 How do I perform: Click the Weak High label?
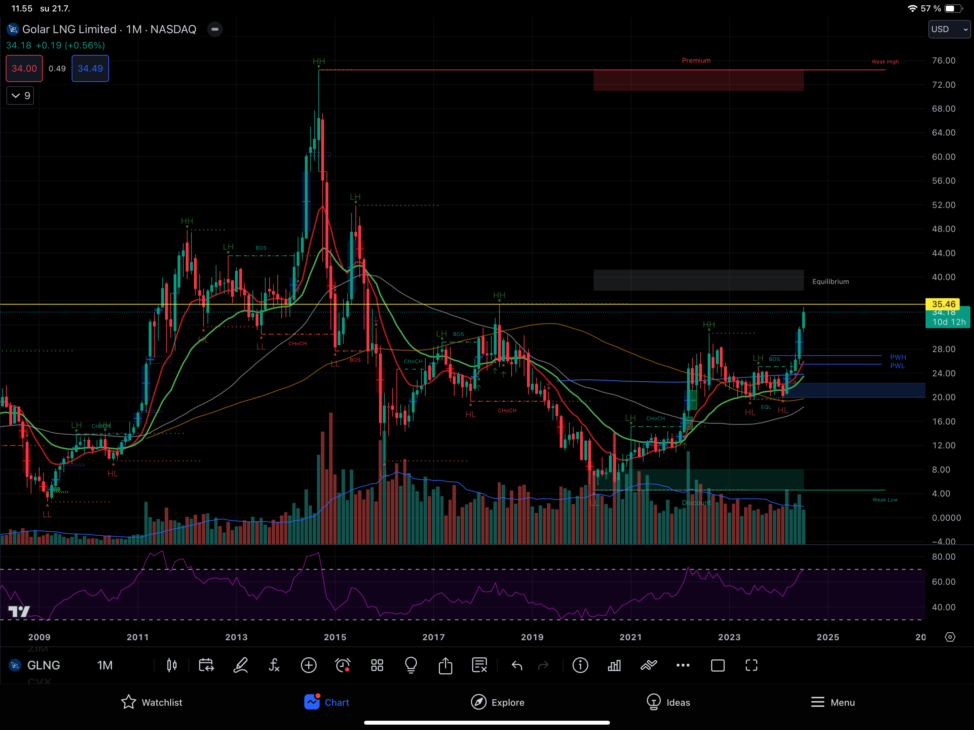[x=885, y=62]
